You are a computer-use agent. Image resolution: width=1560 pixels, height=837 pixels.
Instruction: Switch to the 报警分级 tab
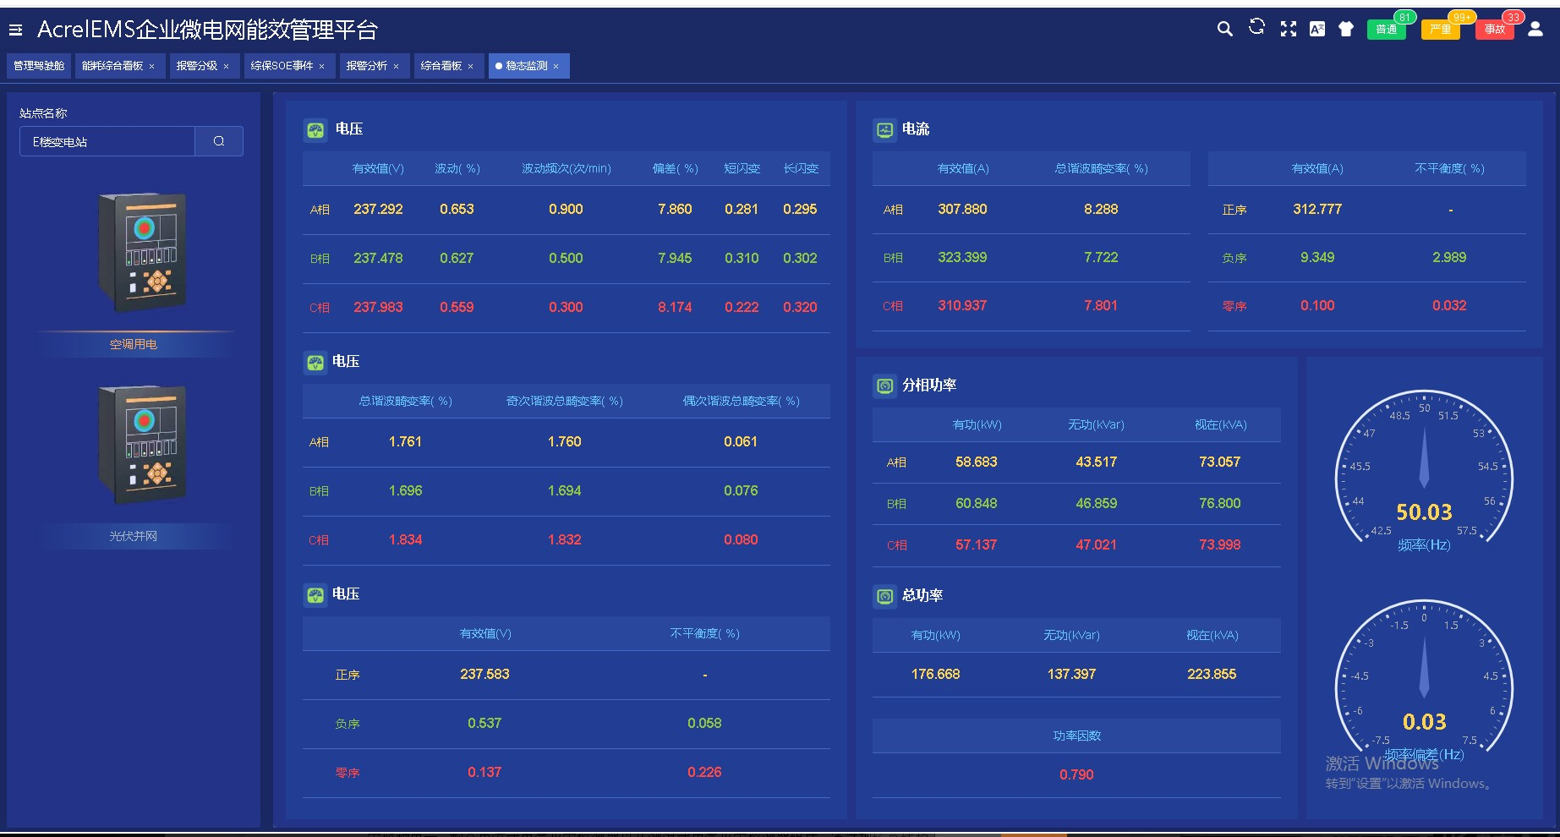point(197,66)
